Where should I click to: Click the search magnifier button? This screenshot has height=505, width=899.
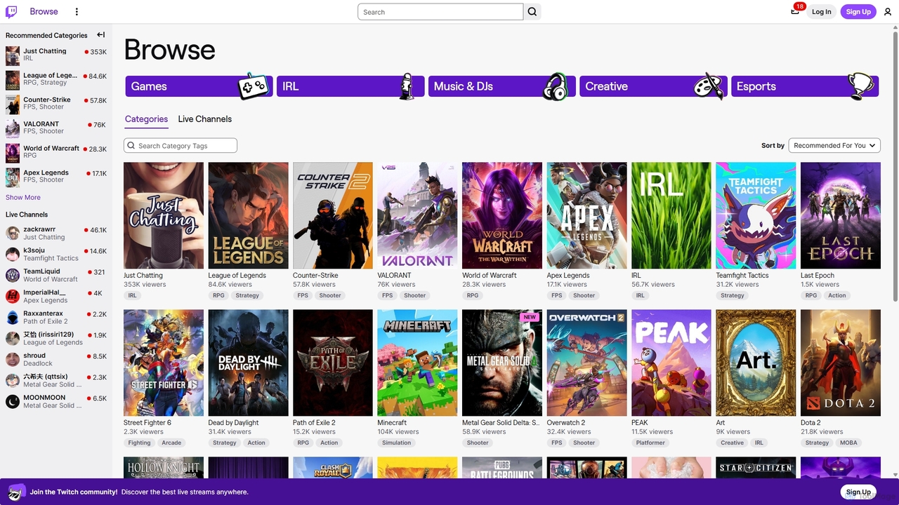532,12
